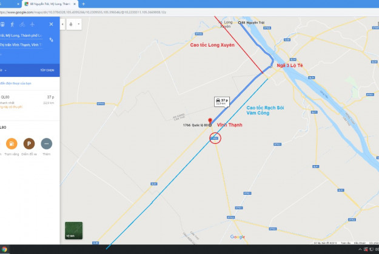Image resolution: width=379 pixels, height=254 pixels.
Task: Click the 88 Nguyễn Trãi origin marker
Action: [240, 22]
